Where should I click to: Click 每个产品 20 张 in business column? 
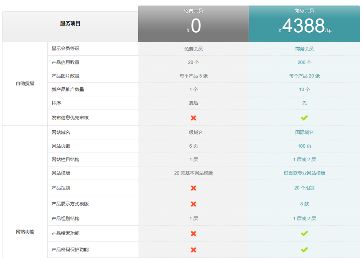point(304,76)
